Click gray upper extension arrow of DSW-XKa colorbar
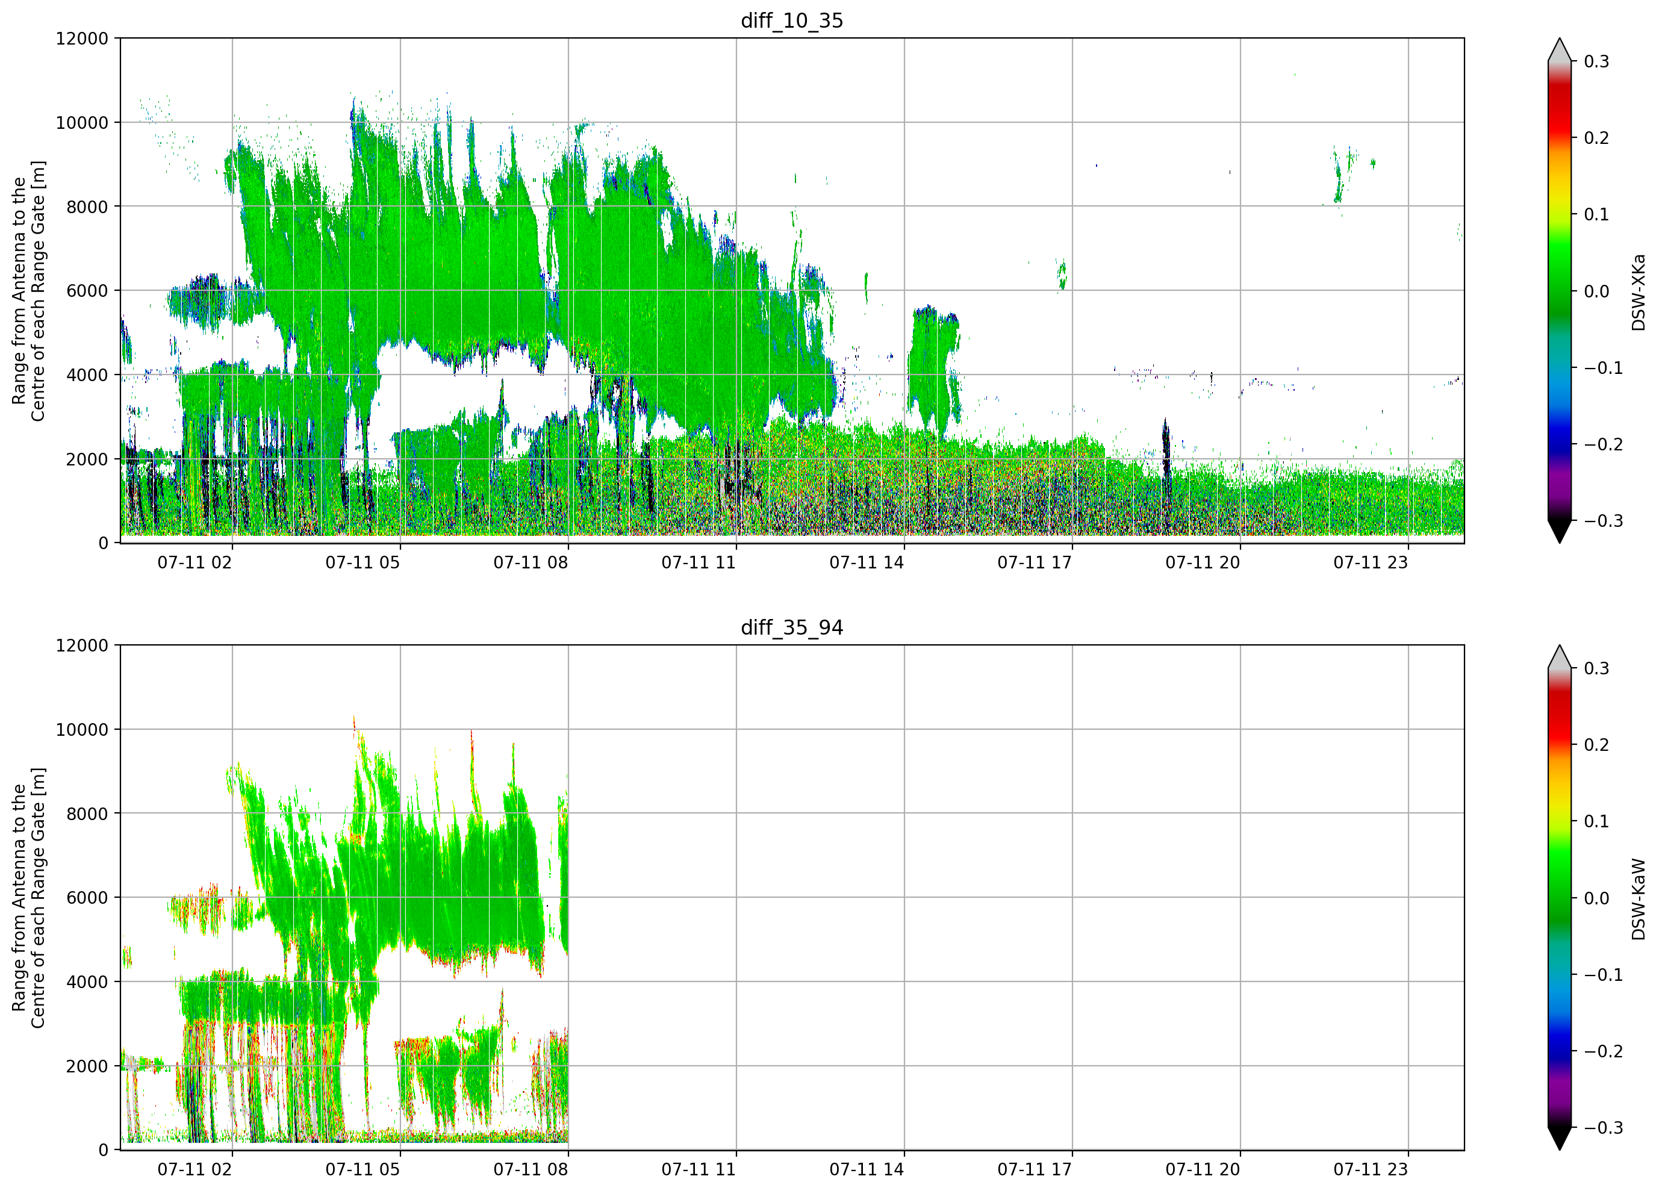 click(1560, 52)
